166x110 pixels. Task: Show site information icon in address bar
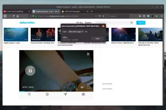click(x=31, y=16)
